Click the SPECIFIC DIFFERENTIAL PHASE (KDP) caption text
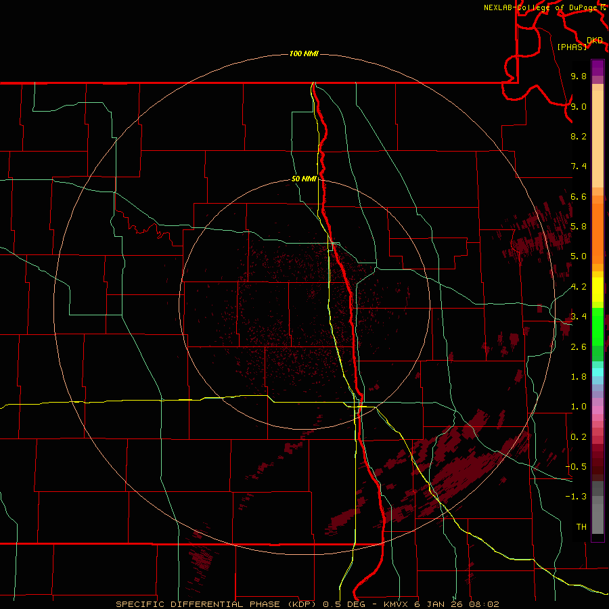The width and height of the screenshot is (609, 609). tap(217, 604)
